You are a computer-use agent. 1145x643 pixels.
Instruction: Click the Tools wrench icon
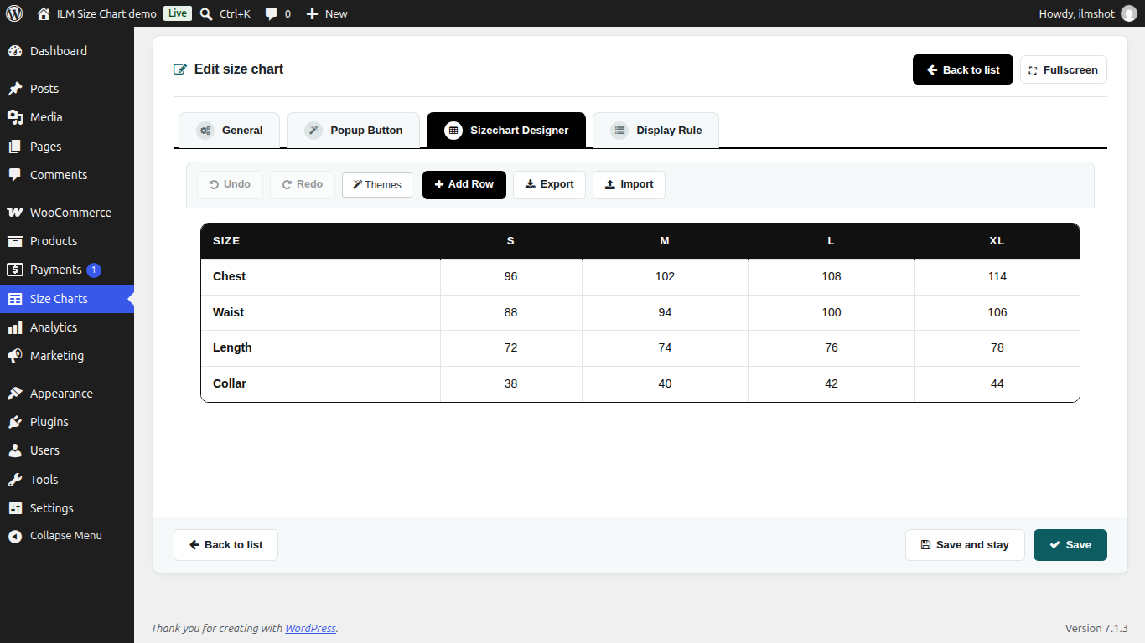[x=15, y=480]
